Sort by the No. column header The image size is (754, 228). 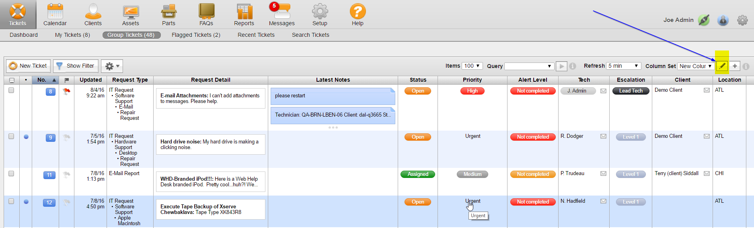pyautogui.click(x=46, y=80)
